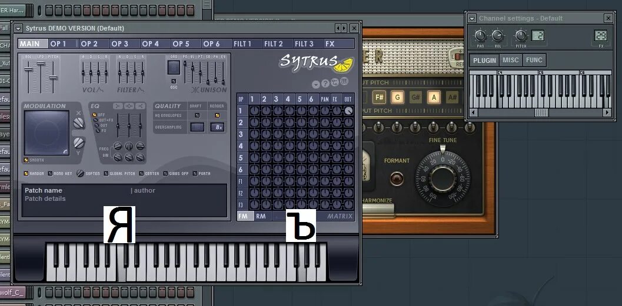Switch to the FILT 1 tab
Image resolution: width=622 pixels, height=306 pixels.
[247, 43]
